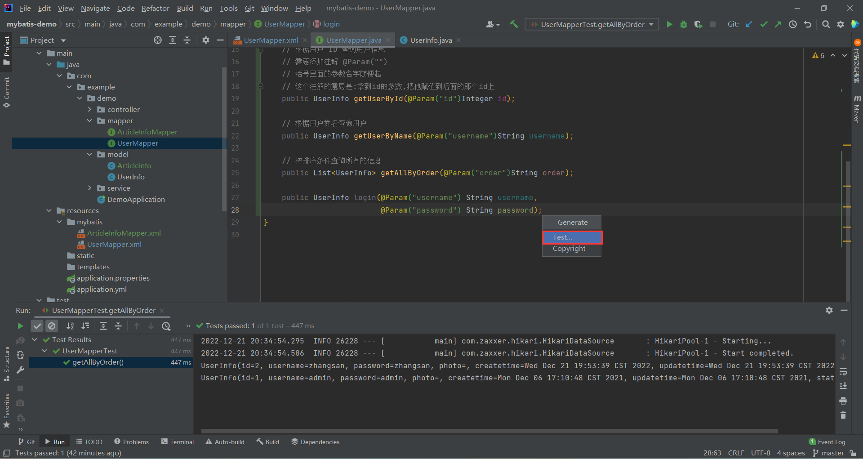The image size is (863, 459).
Task: Click Project tree vertical scrollbar
Action: tap(224, 139)
